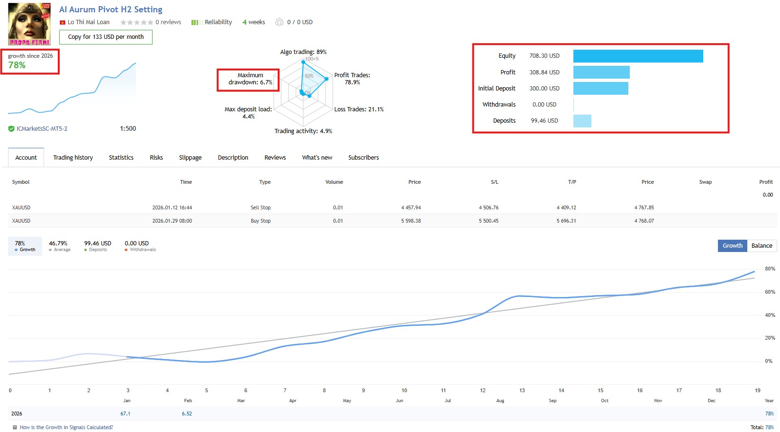Click the Volume column header
The width and height of the screenshot is (780, 432).
click(334, 182)
